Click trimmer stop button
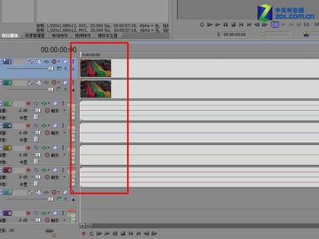 point(234,25)
